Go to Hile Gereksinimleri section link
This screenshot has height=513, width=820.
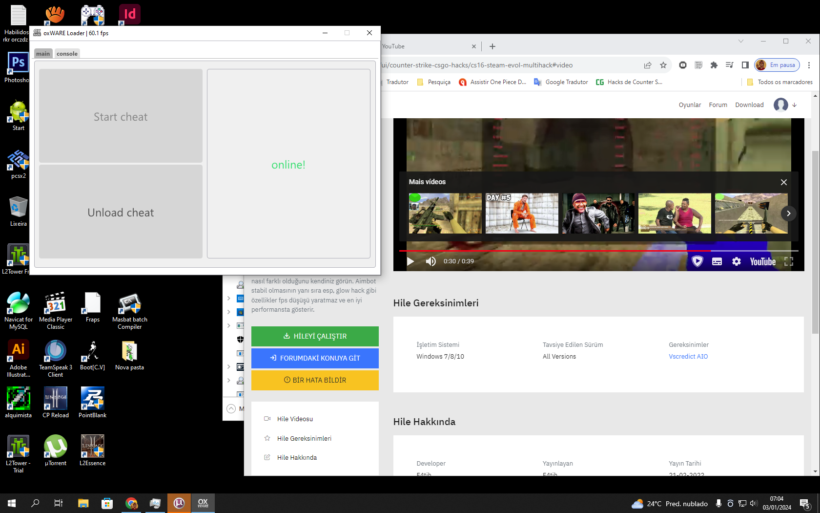pyautogui.click(x=304, y=438)
